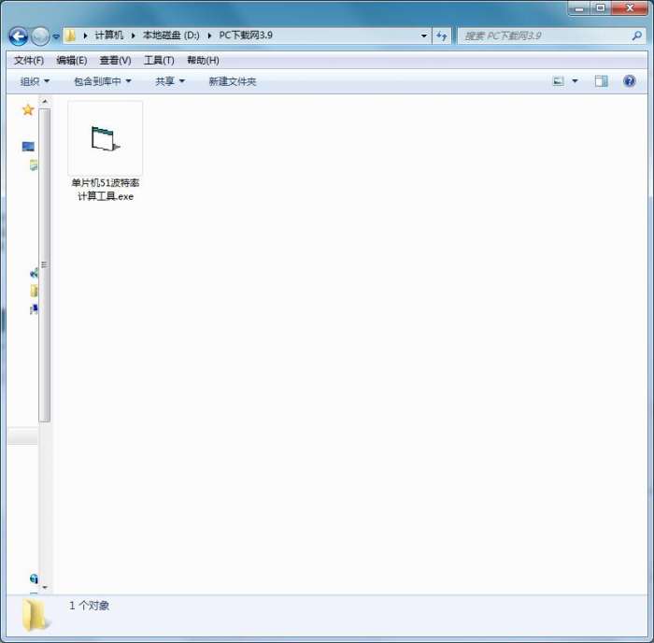Click the sidebar scrollbar down arrow

click(x=45, y=588)
